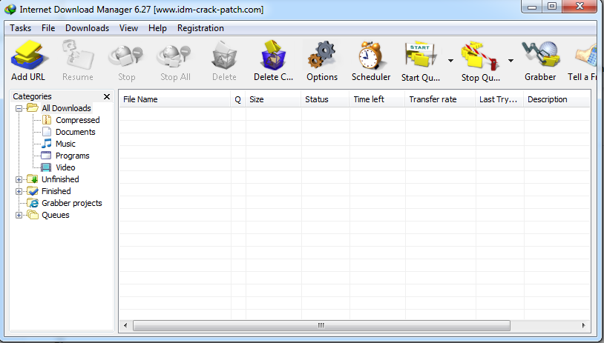Screen dimensions: 604x343
Task: Click the Music note icon
Action: [x=47, y=144]
